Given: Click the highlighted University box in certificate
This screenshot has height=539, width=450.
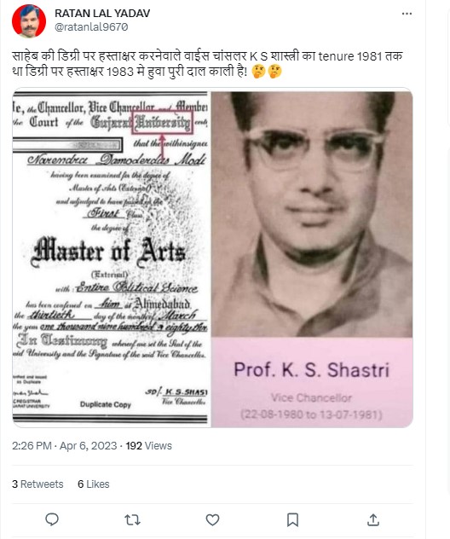Looking at the screenshot, I should tap(163, 122).
